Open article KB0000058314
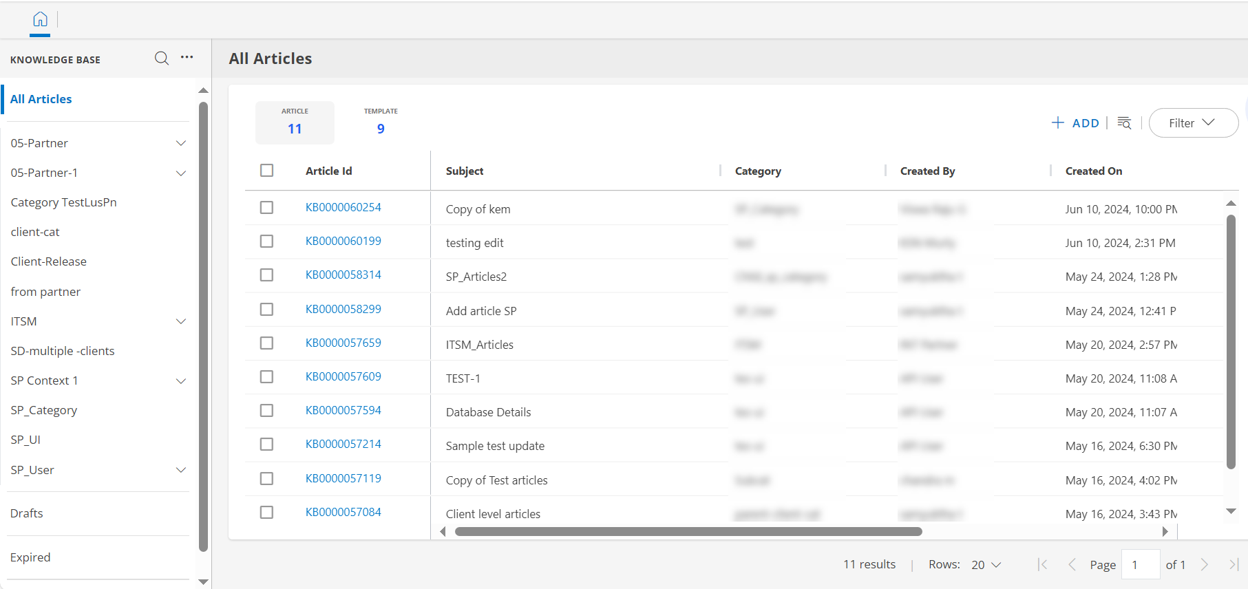1248x589 pixels. pyautogui.click(x=343, y=275)
